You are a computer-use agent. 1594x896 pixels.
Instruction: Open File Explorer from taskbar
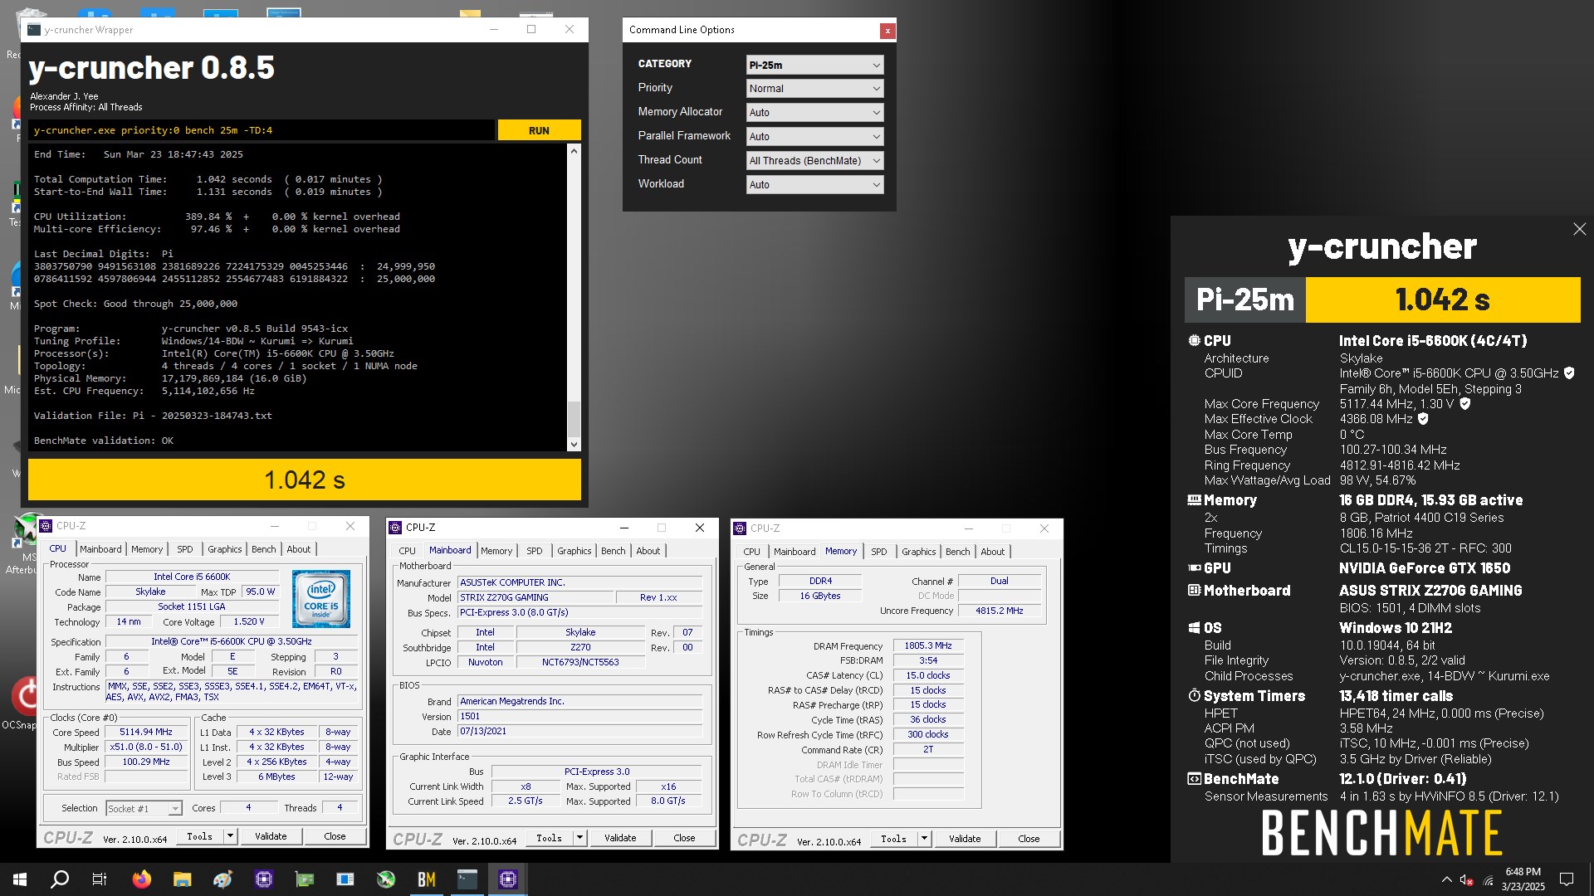(183, 879)
